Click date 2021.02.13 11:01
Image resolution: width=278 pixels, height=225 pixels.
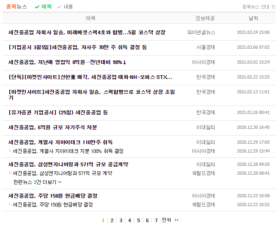pos(253,92)
